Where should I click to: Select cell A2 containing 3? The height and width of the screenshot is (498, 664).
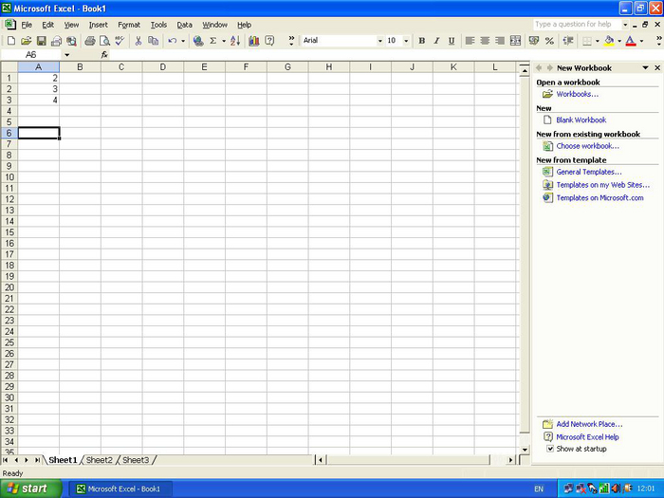pyautogui.click(x=38, y=89)
